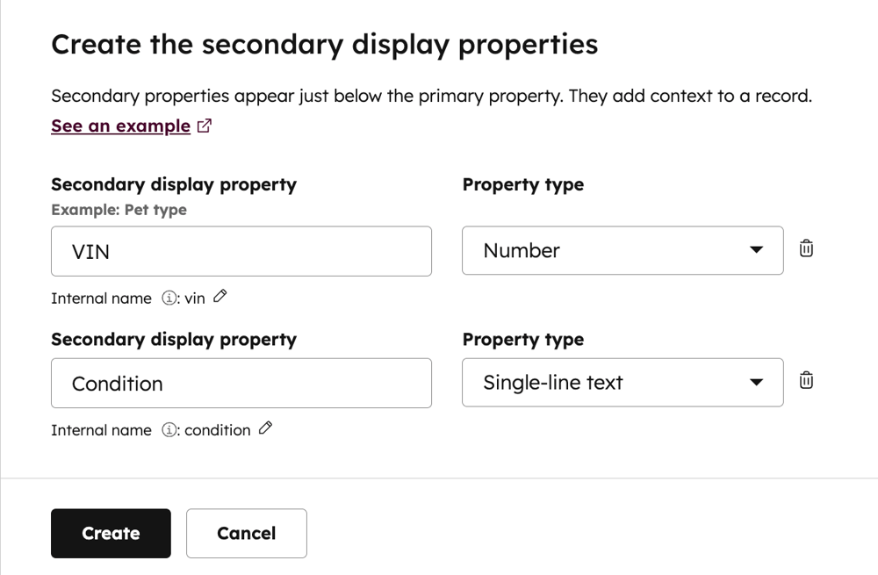Click the Cancel button
The width and height of the screenshot is (878, 575).
(x=246, y=533)
